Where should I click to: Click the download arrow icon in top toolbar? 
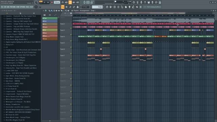point(160,2)
